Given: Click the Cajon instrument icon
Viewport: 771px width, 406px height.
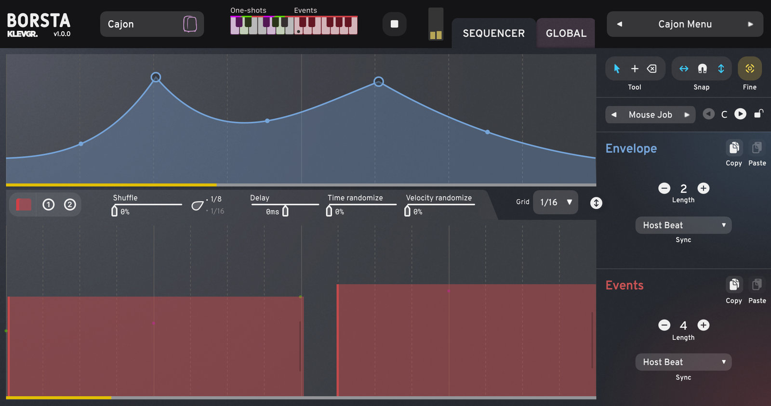Looking at the screenshot, I should pyautogui.click(x=190, y=24).
